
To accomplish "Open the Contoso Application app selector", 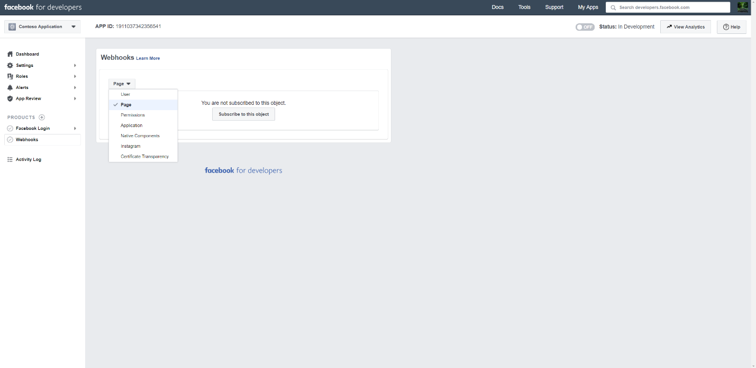I will click(42, 26).
